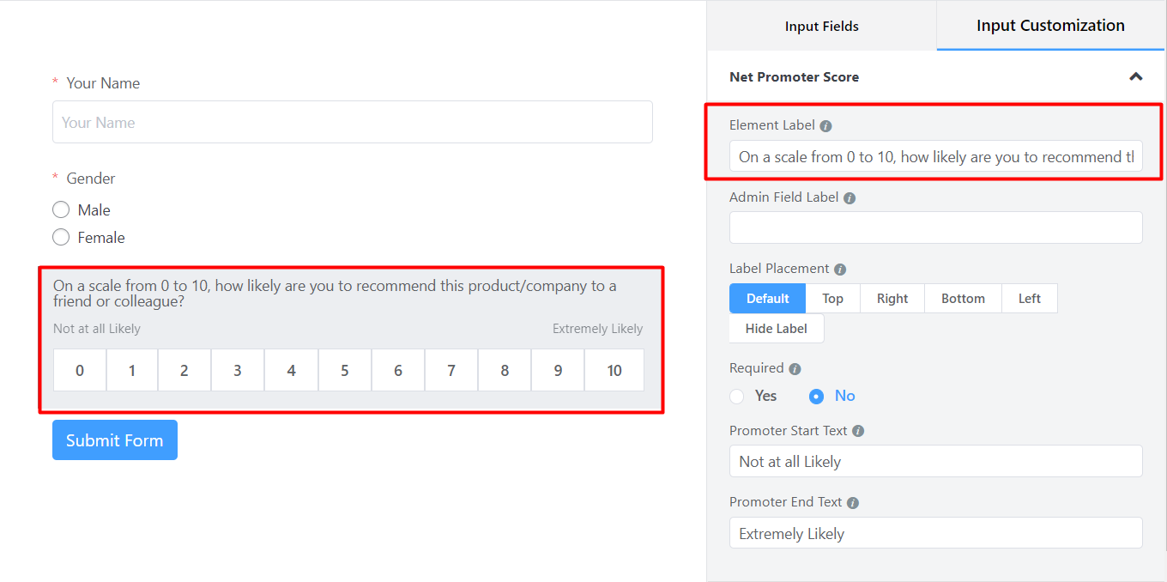This screenshot has width=1167, height=582.
Task: Click the Submit Form button
Action: 114,440
